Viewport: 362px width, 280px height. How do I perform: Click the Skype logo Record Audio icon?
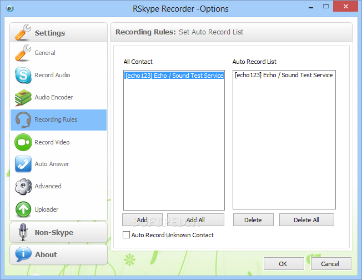click(x=23, y=75)
